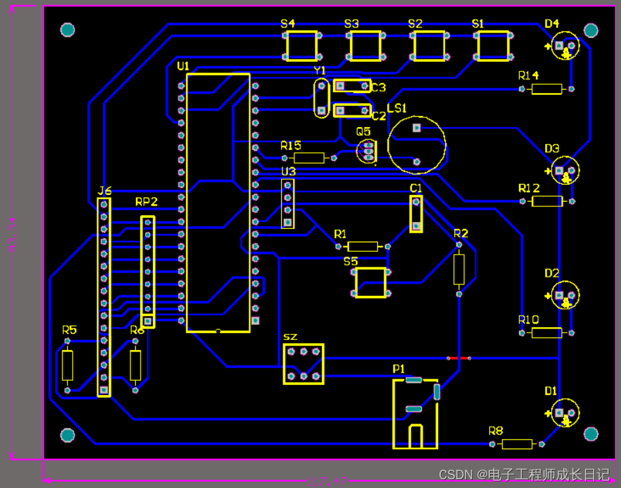Select the SZ six-pin switch component

pos(304,364)
